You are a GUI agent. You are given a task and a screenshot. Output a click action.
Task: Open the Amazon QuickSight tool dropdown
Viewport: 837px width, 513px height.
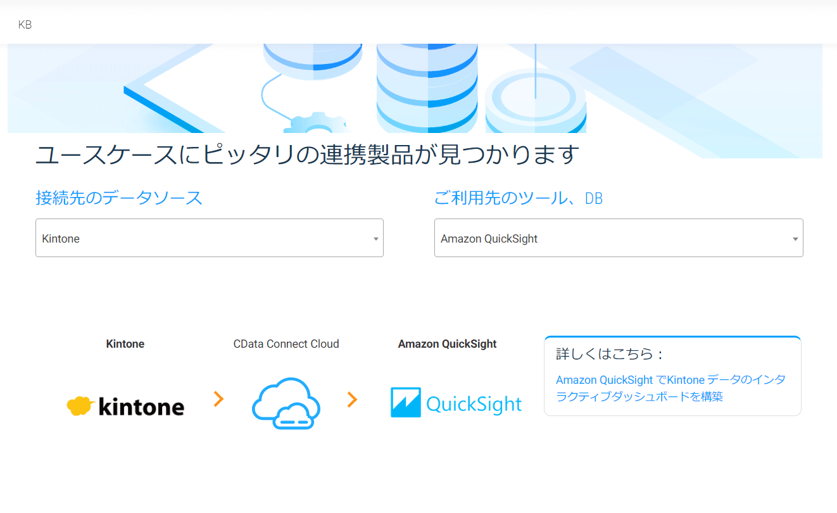[x=619, y=238]
